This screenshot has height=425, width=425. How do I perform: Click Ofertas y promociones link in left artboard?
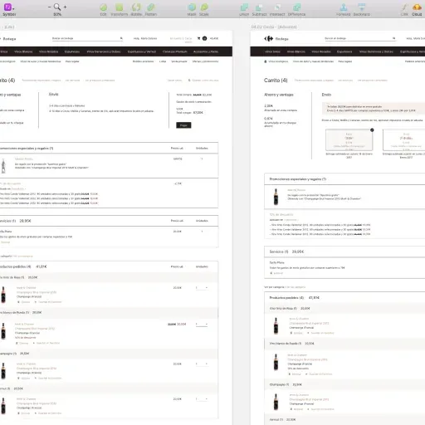click(205, 61)
